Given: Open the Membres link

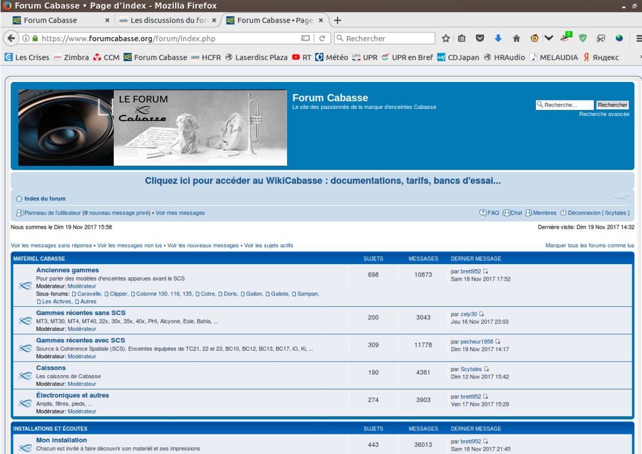Looking at the screenshot, I should (541, 213).
